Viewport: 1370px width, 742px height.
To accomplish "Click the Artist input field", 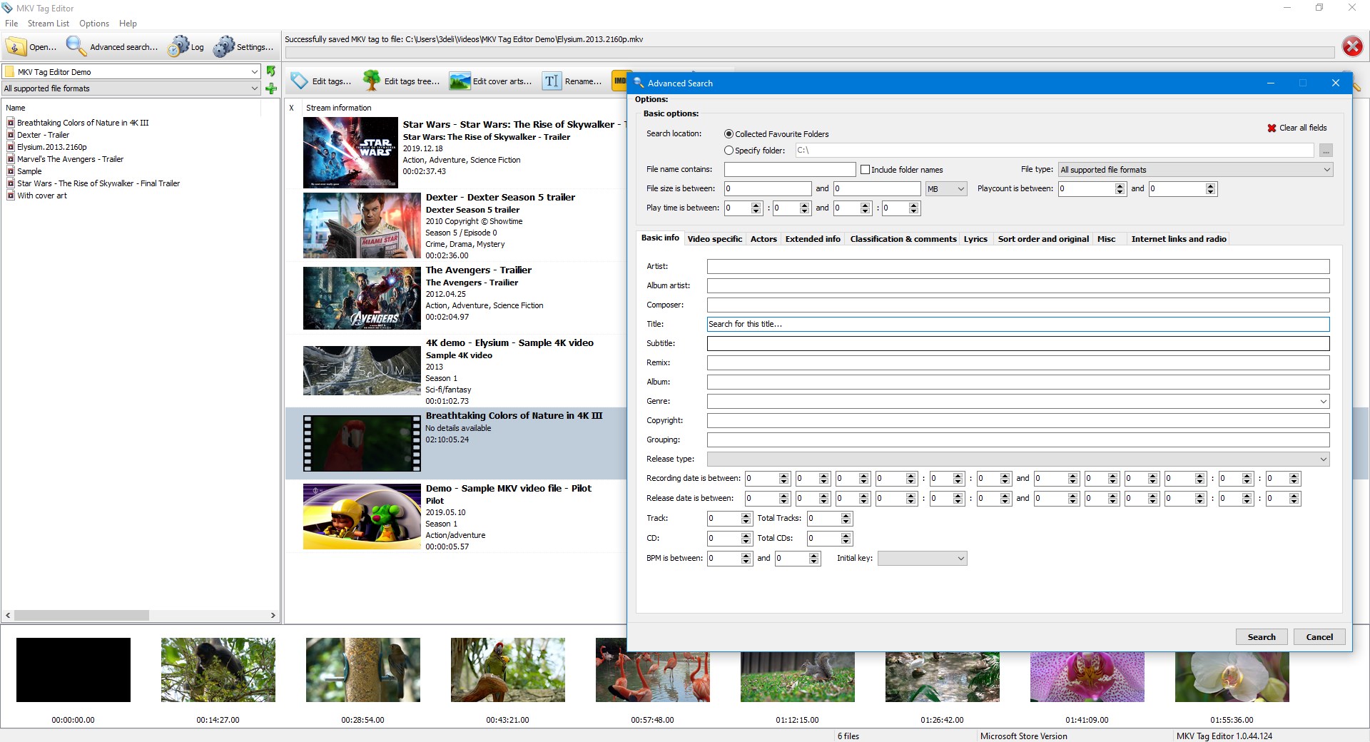I will [x=1018, y=266].
